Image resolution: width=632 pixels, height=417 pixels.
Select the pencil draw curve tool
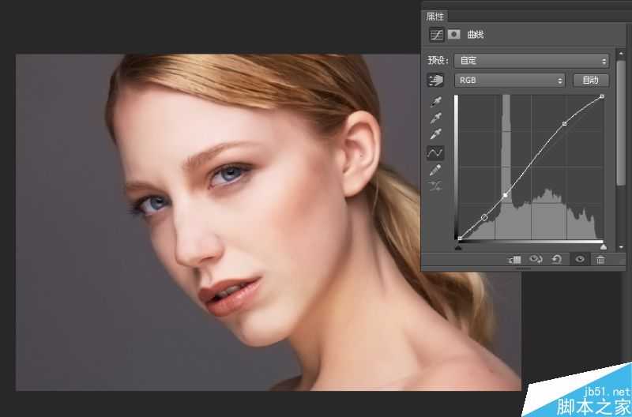coord(435,170)
